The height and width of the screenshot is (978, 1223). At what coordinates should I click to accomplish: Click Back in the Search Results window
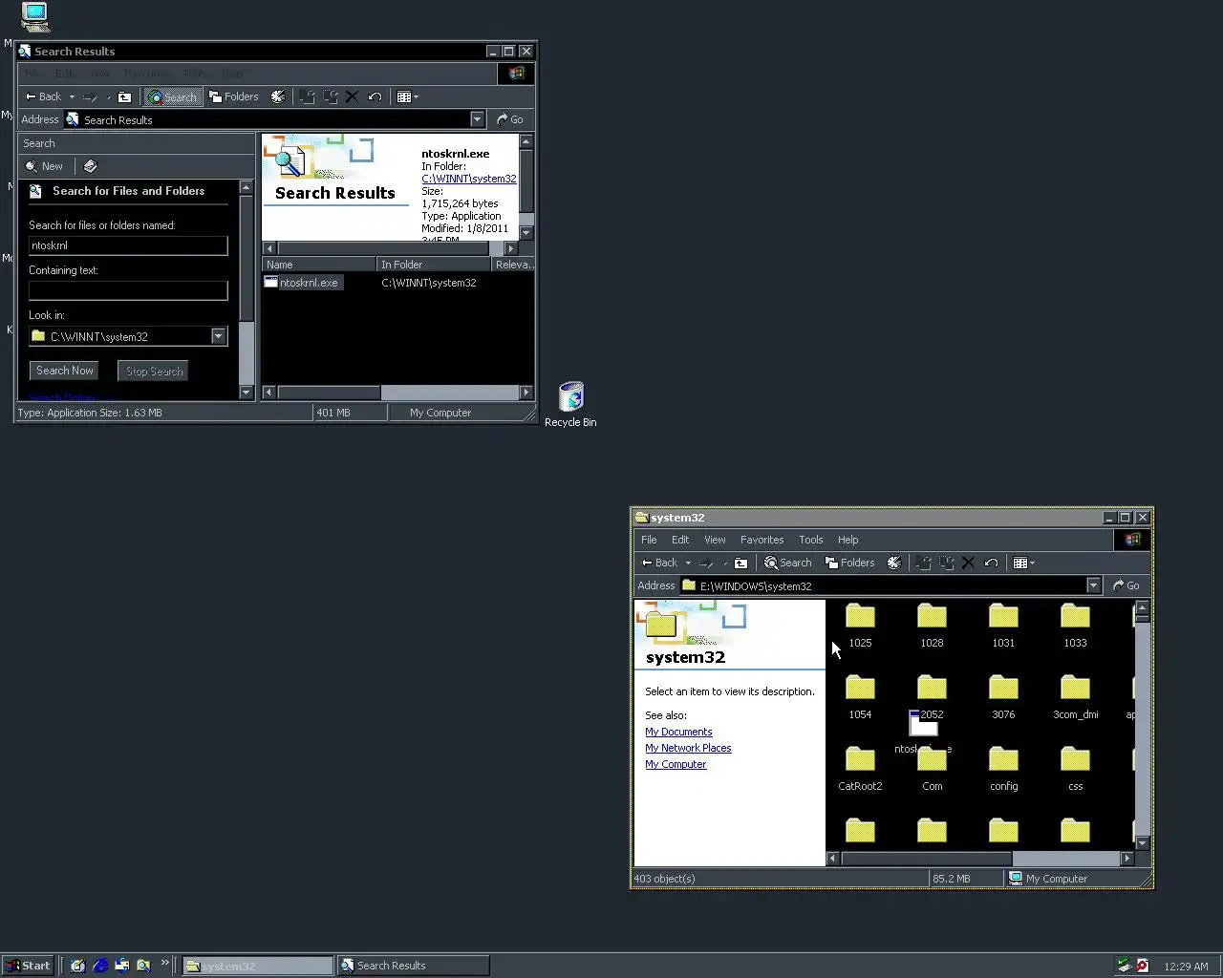tap(43, 96)
